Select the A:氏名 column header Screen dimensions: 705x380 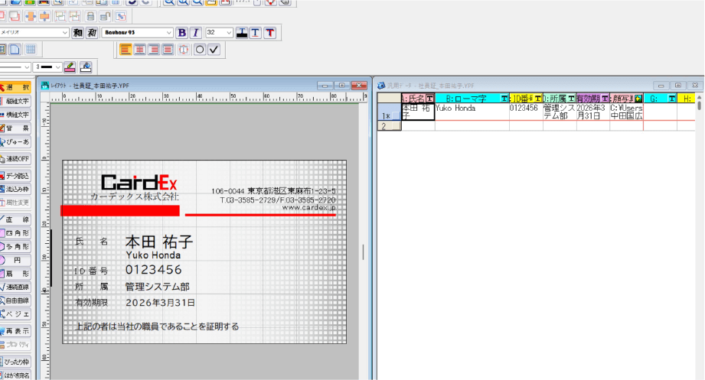coord(413,99)
